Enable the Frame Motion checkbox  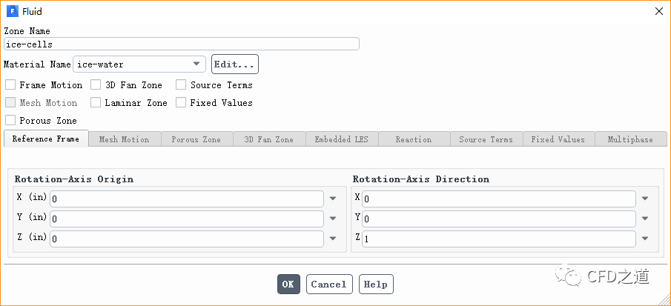10,85
